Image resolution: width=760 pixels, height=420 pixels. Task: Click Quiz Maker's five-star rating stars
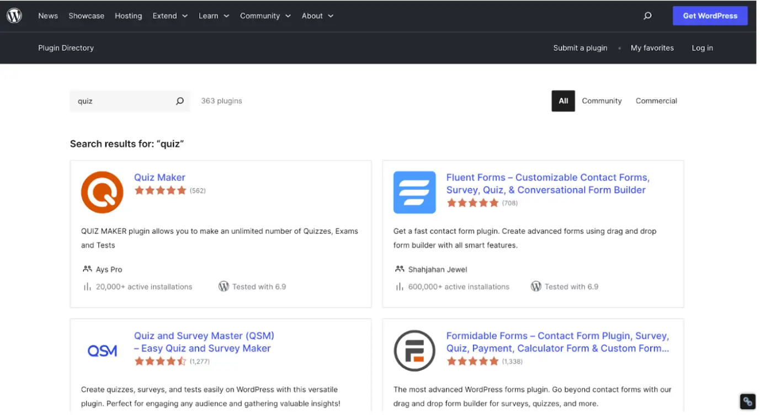pyautogui.click(x=161, y=190)
